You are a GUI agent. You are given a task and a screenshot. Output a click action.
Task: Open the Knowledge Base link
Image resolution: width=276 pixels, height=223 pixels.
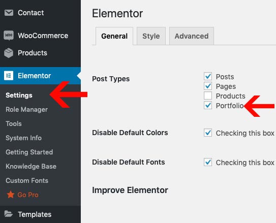coord(31,167)
